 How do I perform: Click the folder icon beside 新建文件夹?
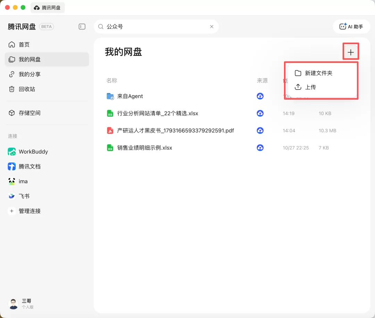click(x=298, y=73)
